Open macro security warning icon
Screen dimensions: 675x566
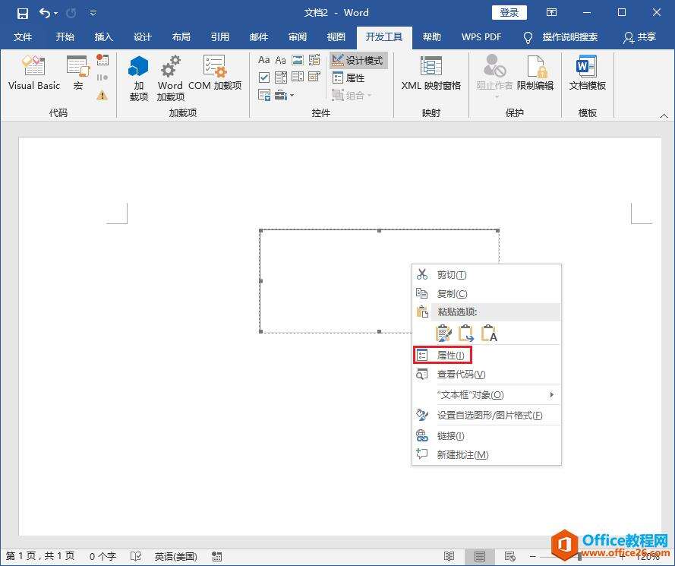tap(103, 95)
